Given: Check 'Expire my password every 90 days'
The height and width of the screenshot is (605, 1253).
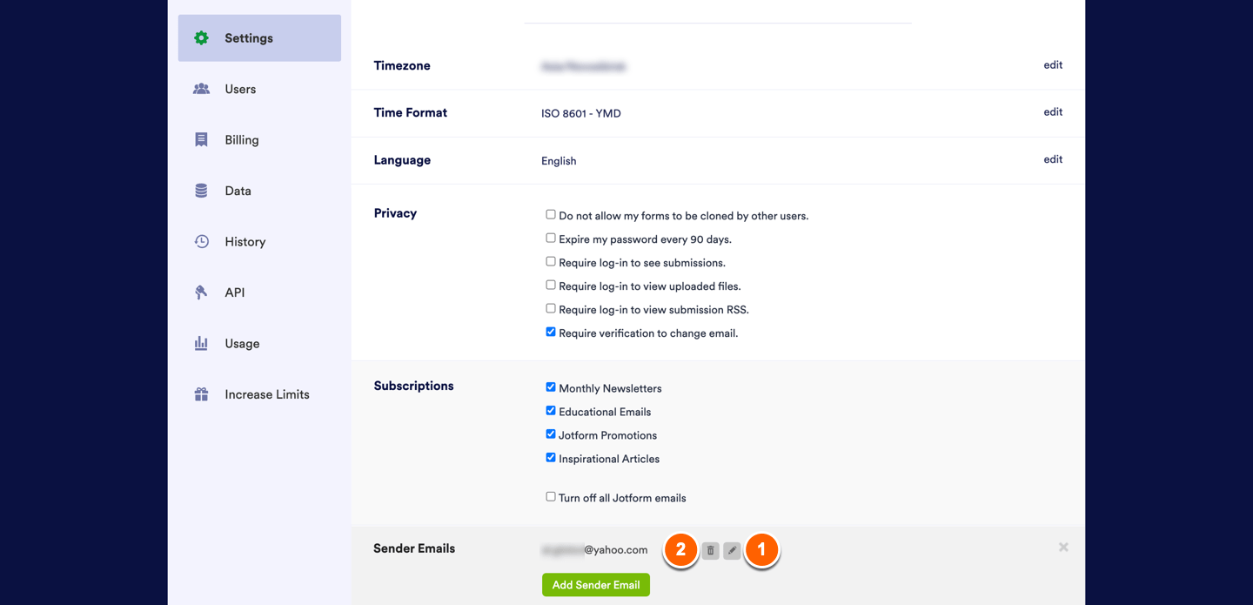Looking at the screenshot, I should 551,238.
